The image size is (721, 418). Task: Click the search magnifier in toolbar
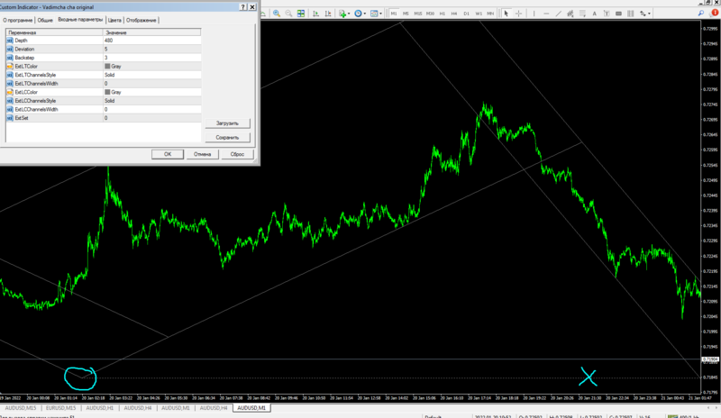(701, 14)
